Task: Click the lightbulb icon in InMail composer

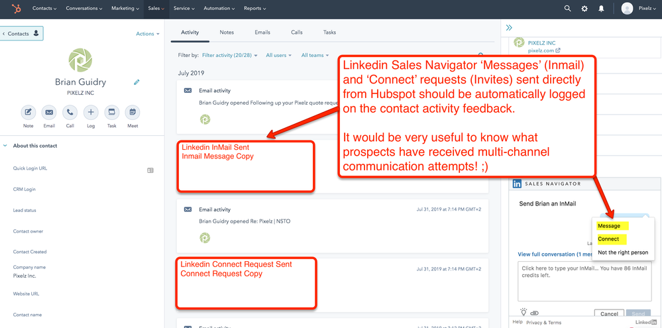Action: [x=524, y=312]
